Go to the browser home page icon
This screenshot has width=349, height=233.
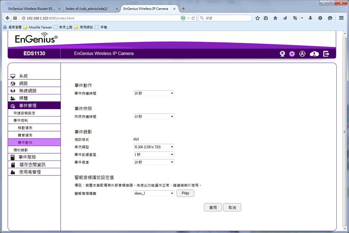tap(275, 18)
